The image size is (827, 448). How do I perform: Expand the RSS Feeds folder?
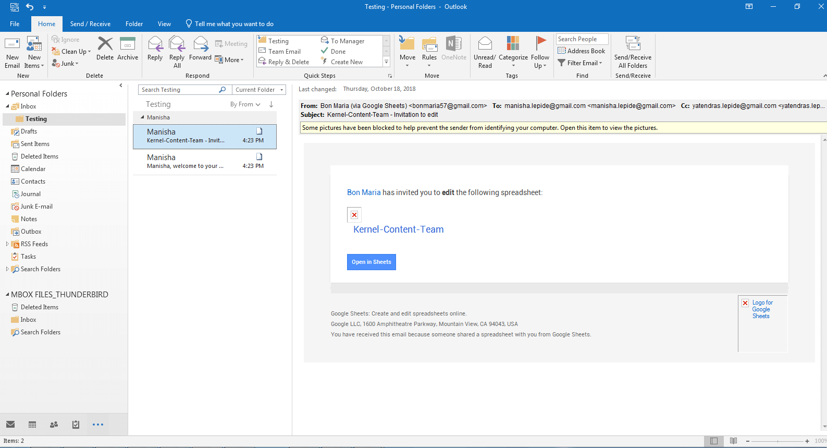7,244
